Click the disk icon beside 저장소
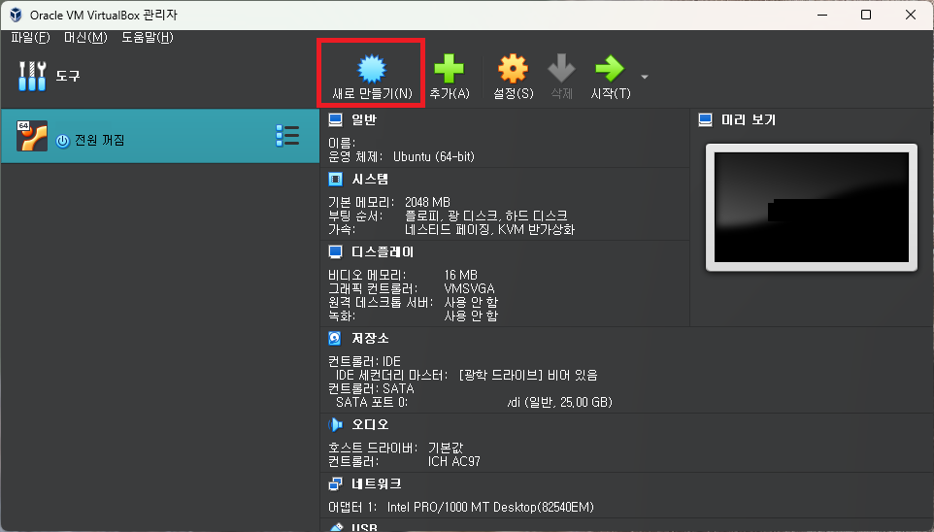This screenshot has width=934, height=532. coord(335,339)
